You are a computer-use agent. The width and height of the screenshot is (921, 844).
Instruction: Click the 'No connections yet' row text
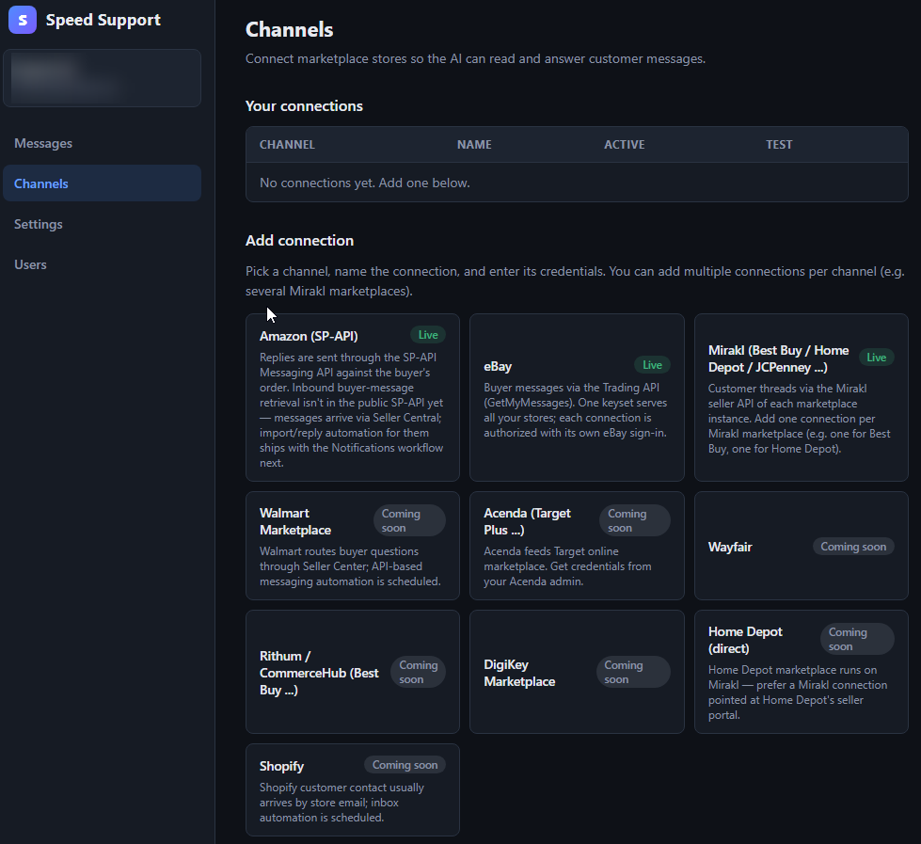[365, 183]
